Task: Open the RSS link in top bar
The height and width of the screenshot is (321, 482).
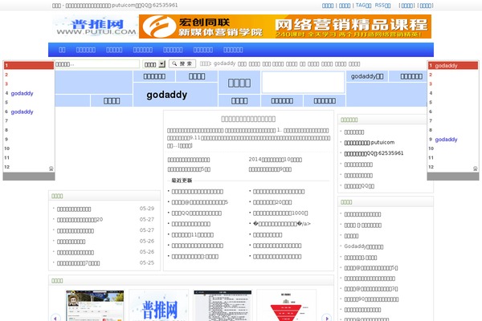Action: pyautogui.click(x=382, y=6)
